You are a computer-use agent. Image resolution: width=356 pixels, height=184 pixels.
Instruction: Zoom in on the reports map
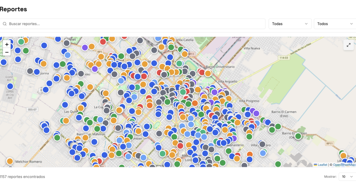7,45
